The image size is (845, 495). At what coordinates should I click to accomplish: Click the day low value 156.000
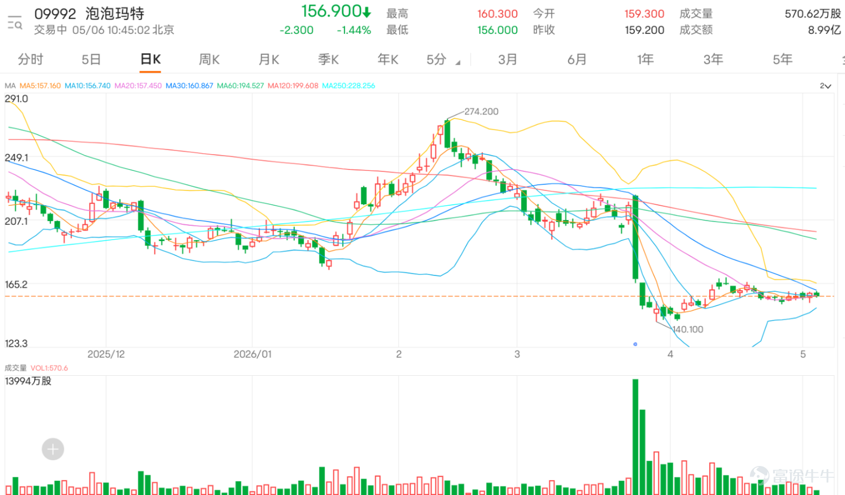click(x=497, y=30)
